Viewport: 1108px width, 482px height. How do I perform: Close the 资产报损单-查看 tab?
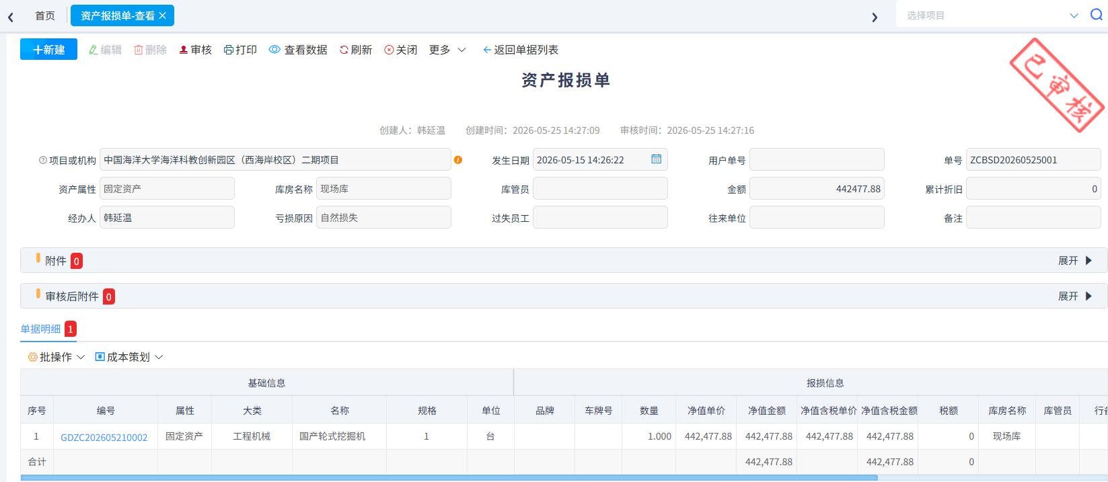point(162,15)
